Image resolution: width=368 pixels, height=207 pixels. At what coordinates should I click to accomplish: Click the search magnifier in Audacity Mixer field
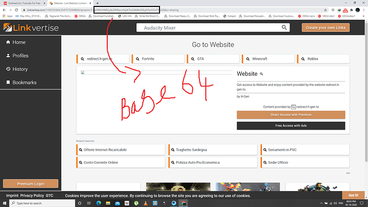click(284, 27)
